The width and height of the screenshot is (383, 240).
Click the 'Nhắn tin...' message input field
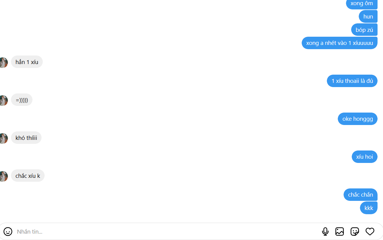point(121,232)
